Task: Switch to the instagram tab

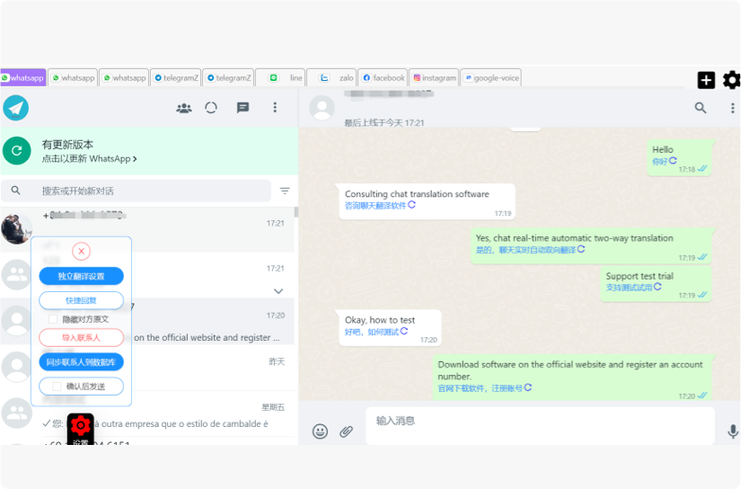Action: click(x=435, y=78)
